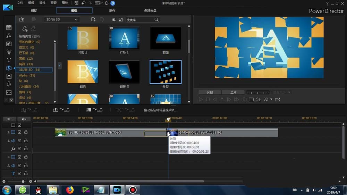Skip preview to next frame

229,99
